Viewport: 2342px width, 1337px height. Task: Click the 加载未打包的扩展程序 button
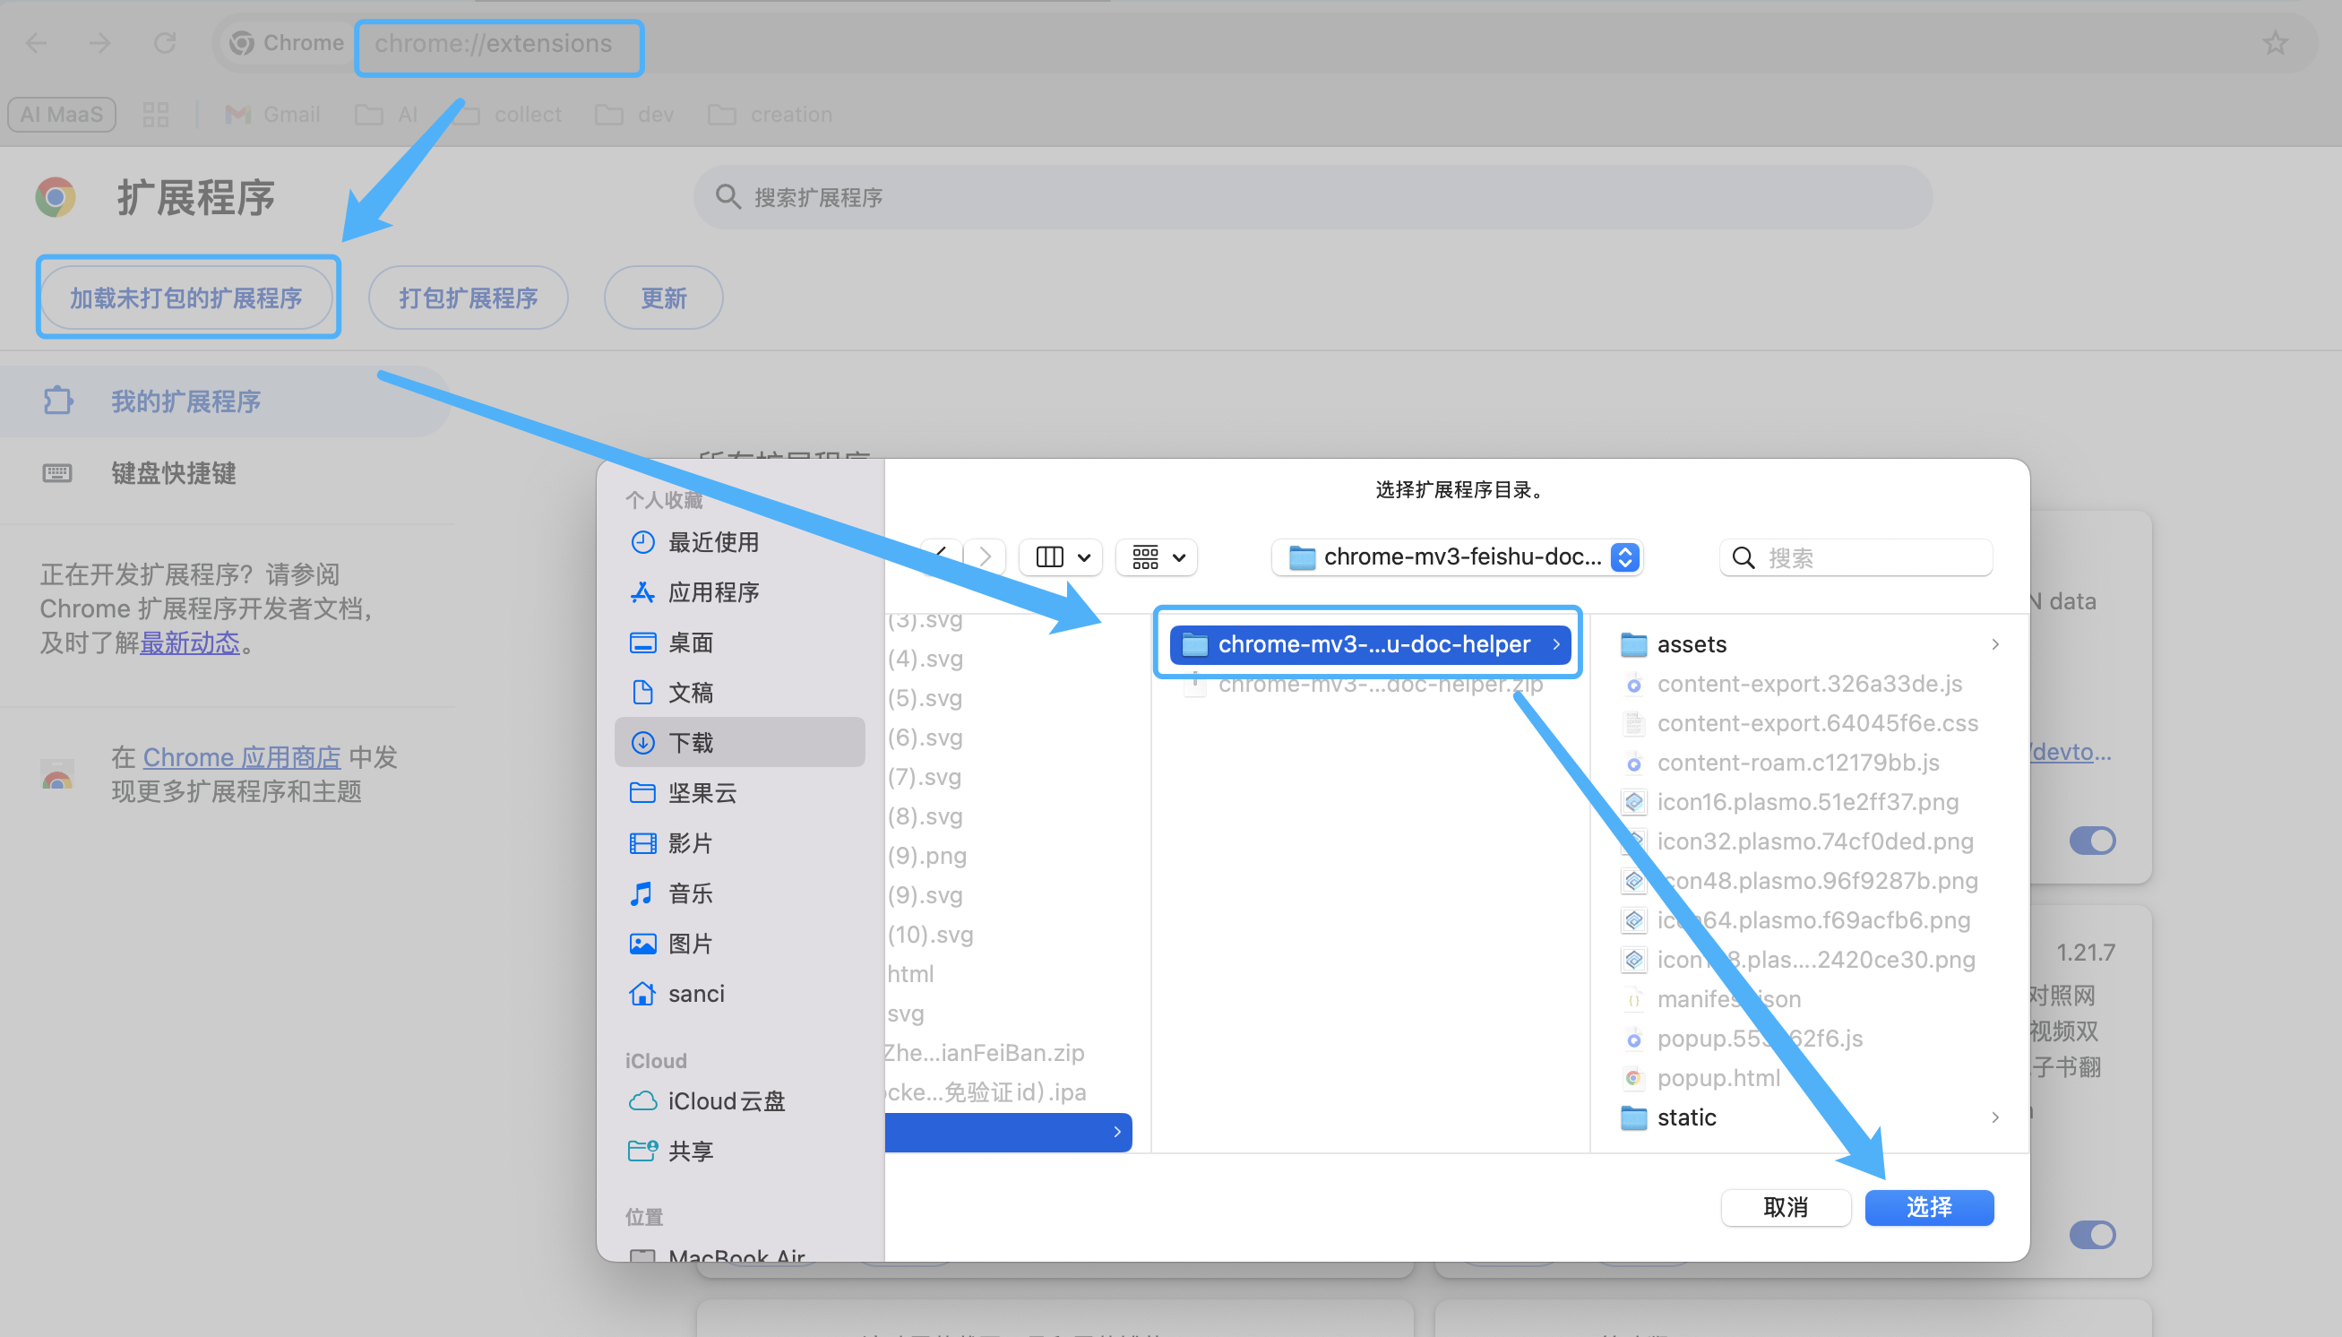(186, 298)
